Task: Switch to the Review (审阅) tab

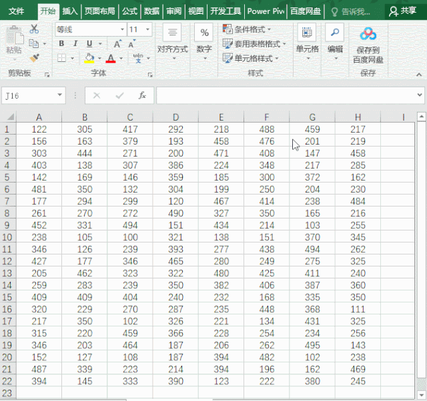Action: pos(173,11)
